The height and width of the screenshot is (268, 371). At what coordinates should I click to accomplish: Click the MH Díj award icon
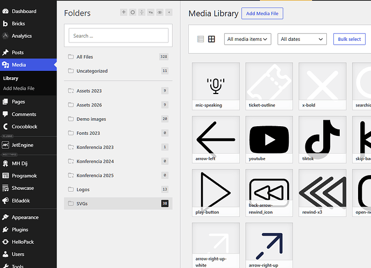click(x=5, y=163)
